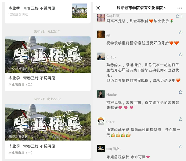186x161 pixels.
Task: View Eliauk's profile avatar
Action: pyautogui.click(x=101, y=56)
